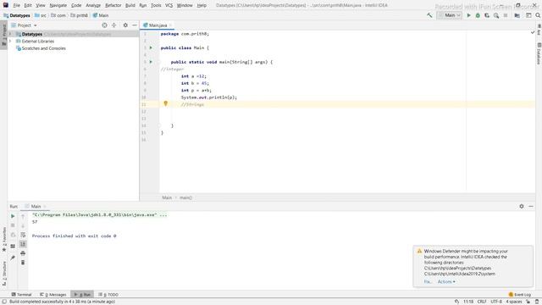Open the memory indicator in the status bar
This screenshot has height=305, width=542.
(537, 302)
